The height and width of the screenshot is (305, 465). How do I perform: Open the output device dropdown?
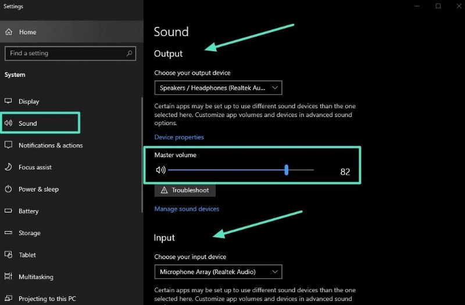point(218,88)
